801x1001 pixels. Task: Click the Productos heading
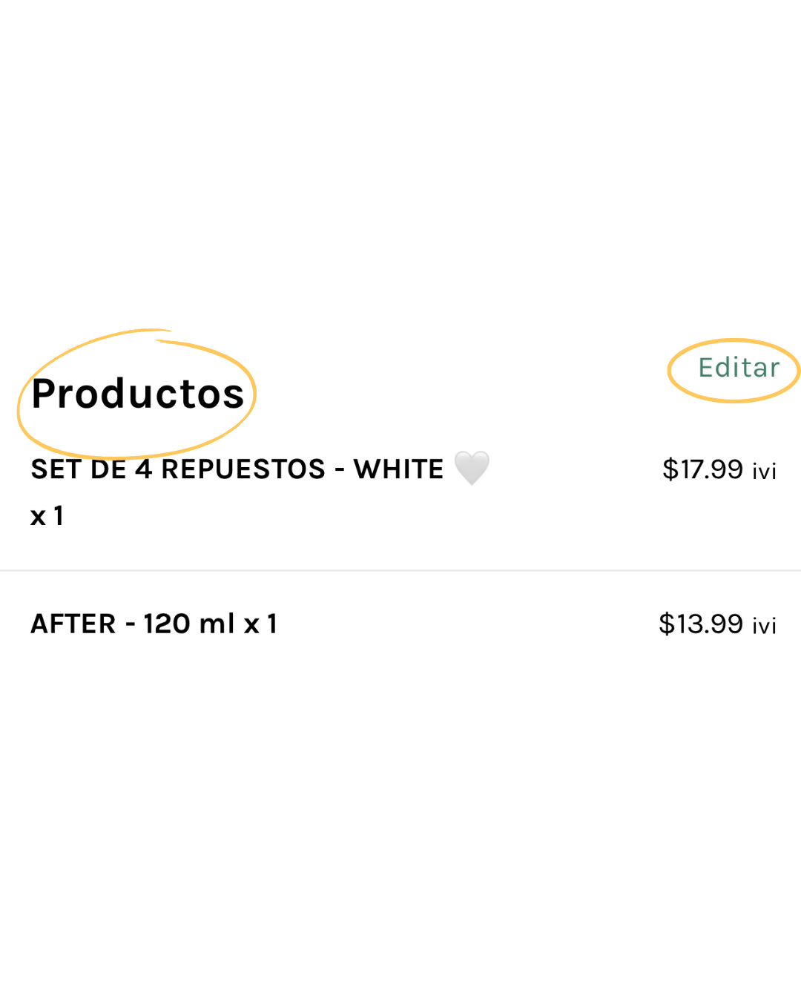138,394
